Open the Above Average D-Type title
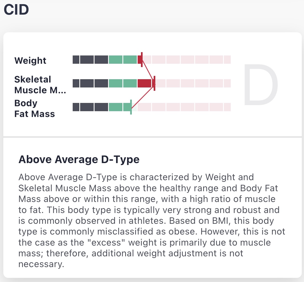The image size is (304, 282). tap(79, 159)
